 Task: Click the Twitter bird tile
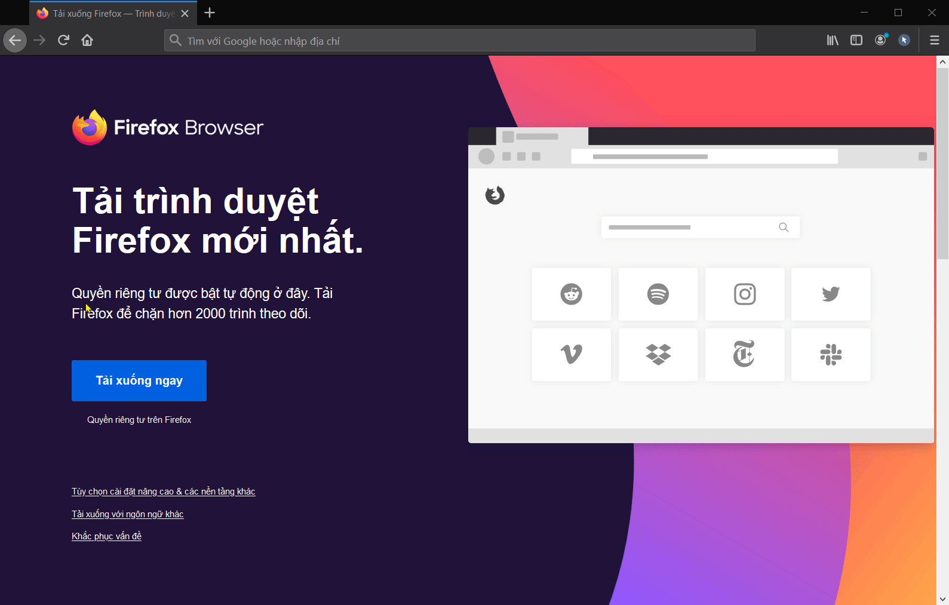(x=831, y=294)
